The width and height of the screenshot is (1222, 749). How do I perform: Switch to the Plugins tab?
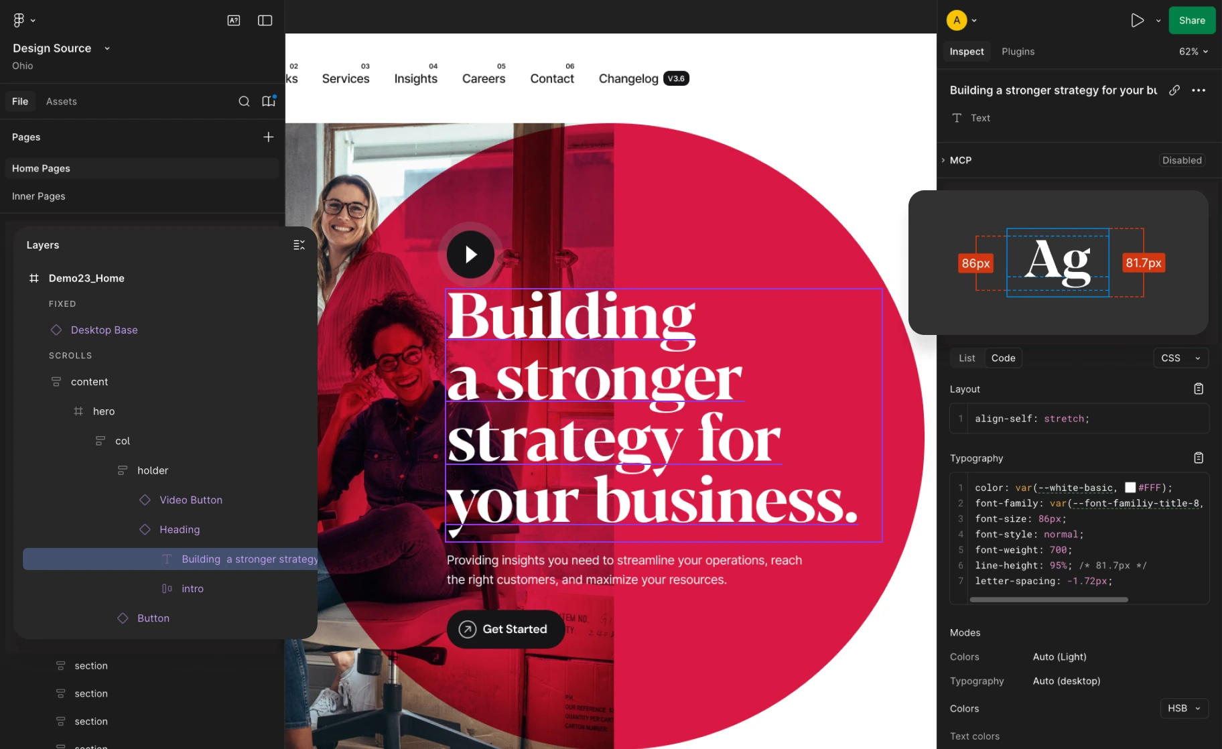tap(1018, 52)
